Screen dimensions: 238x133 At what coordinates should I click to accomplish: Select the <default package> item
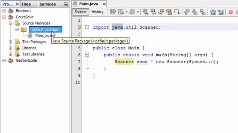pos(45,30)
